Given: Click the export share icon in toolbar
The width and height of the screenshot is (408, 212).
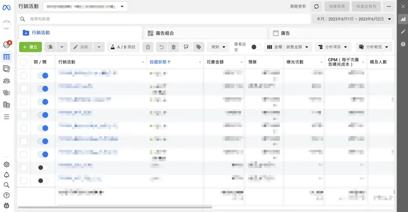Looking at the screenshot, I should (186, 47).
